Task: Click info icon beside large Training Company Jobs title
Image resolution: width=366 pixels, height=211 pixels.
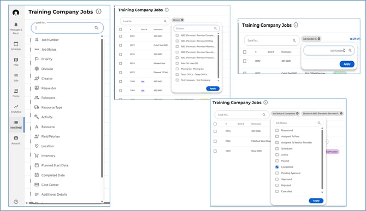Action: pos(99,11)
